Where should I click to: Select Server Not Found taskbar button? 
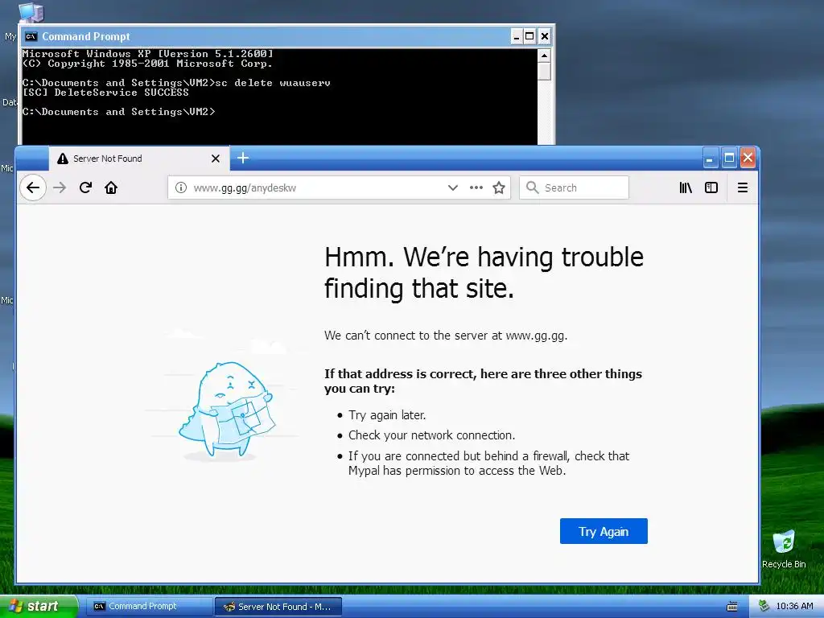(278, 607)
